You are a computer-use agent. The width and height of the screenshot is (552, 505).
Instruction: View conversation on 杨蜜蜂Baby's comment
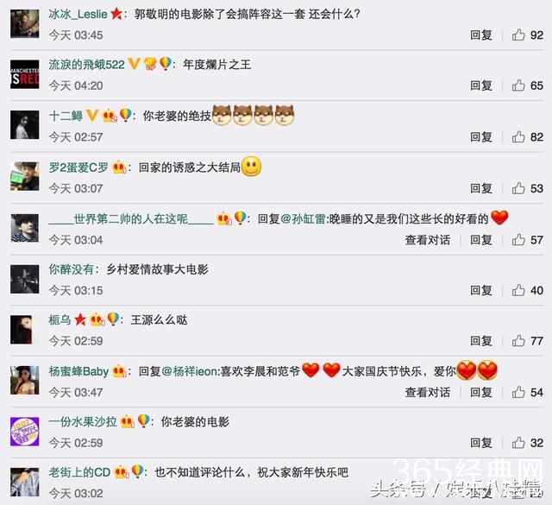428,392
